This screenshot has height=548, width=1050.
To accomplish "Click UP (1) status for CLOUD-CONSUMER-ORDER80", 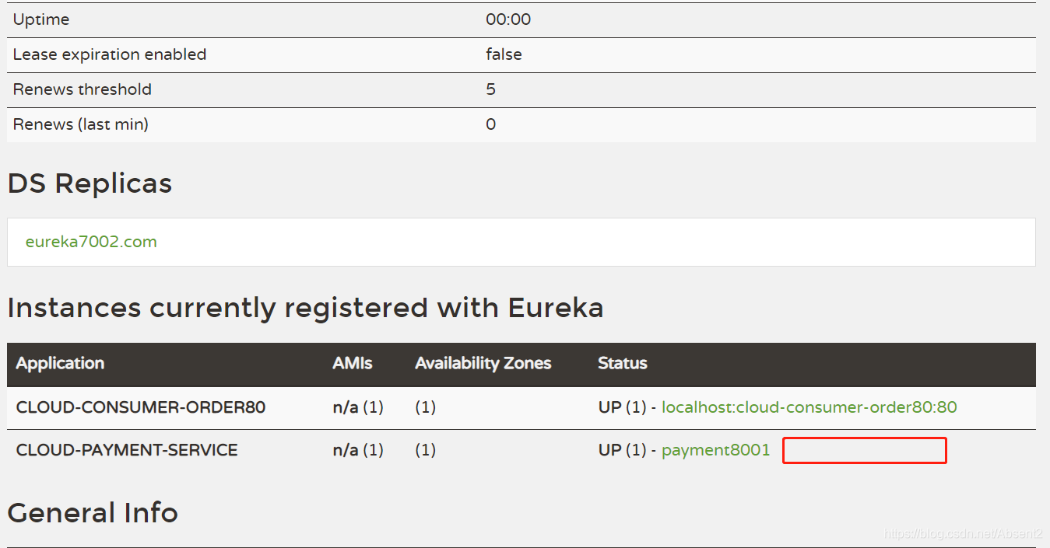I will click(622, 407).
